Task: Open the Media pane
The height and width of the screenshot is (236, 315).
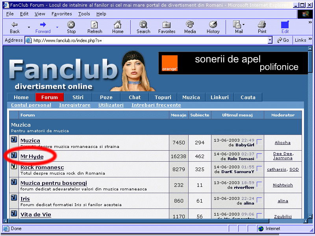Action: pyautogui.click(x=190, y=27)
